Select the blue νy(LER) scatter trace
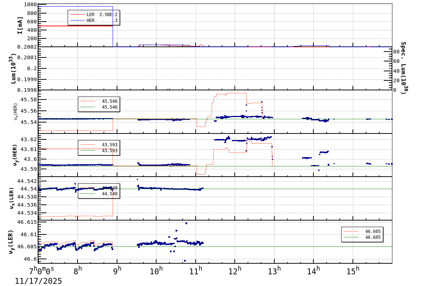Screen dimensions: 422x286 pos(165,242)
